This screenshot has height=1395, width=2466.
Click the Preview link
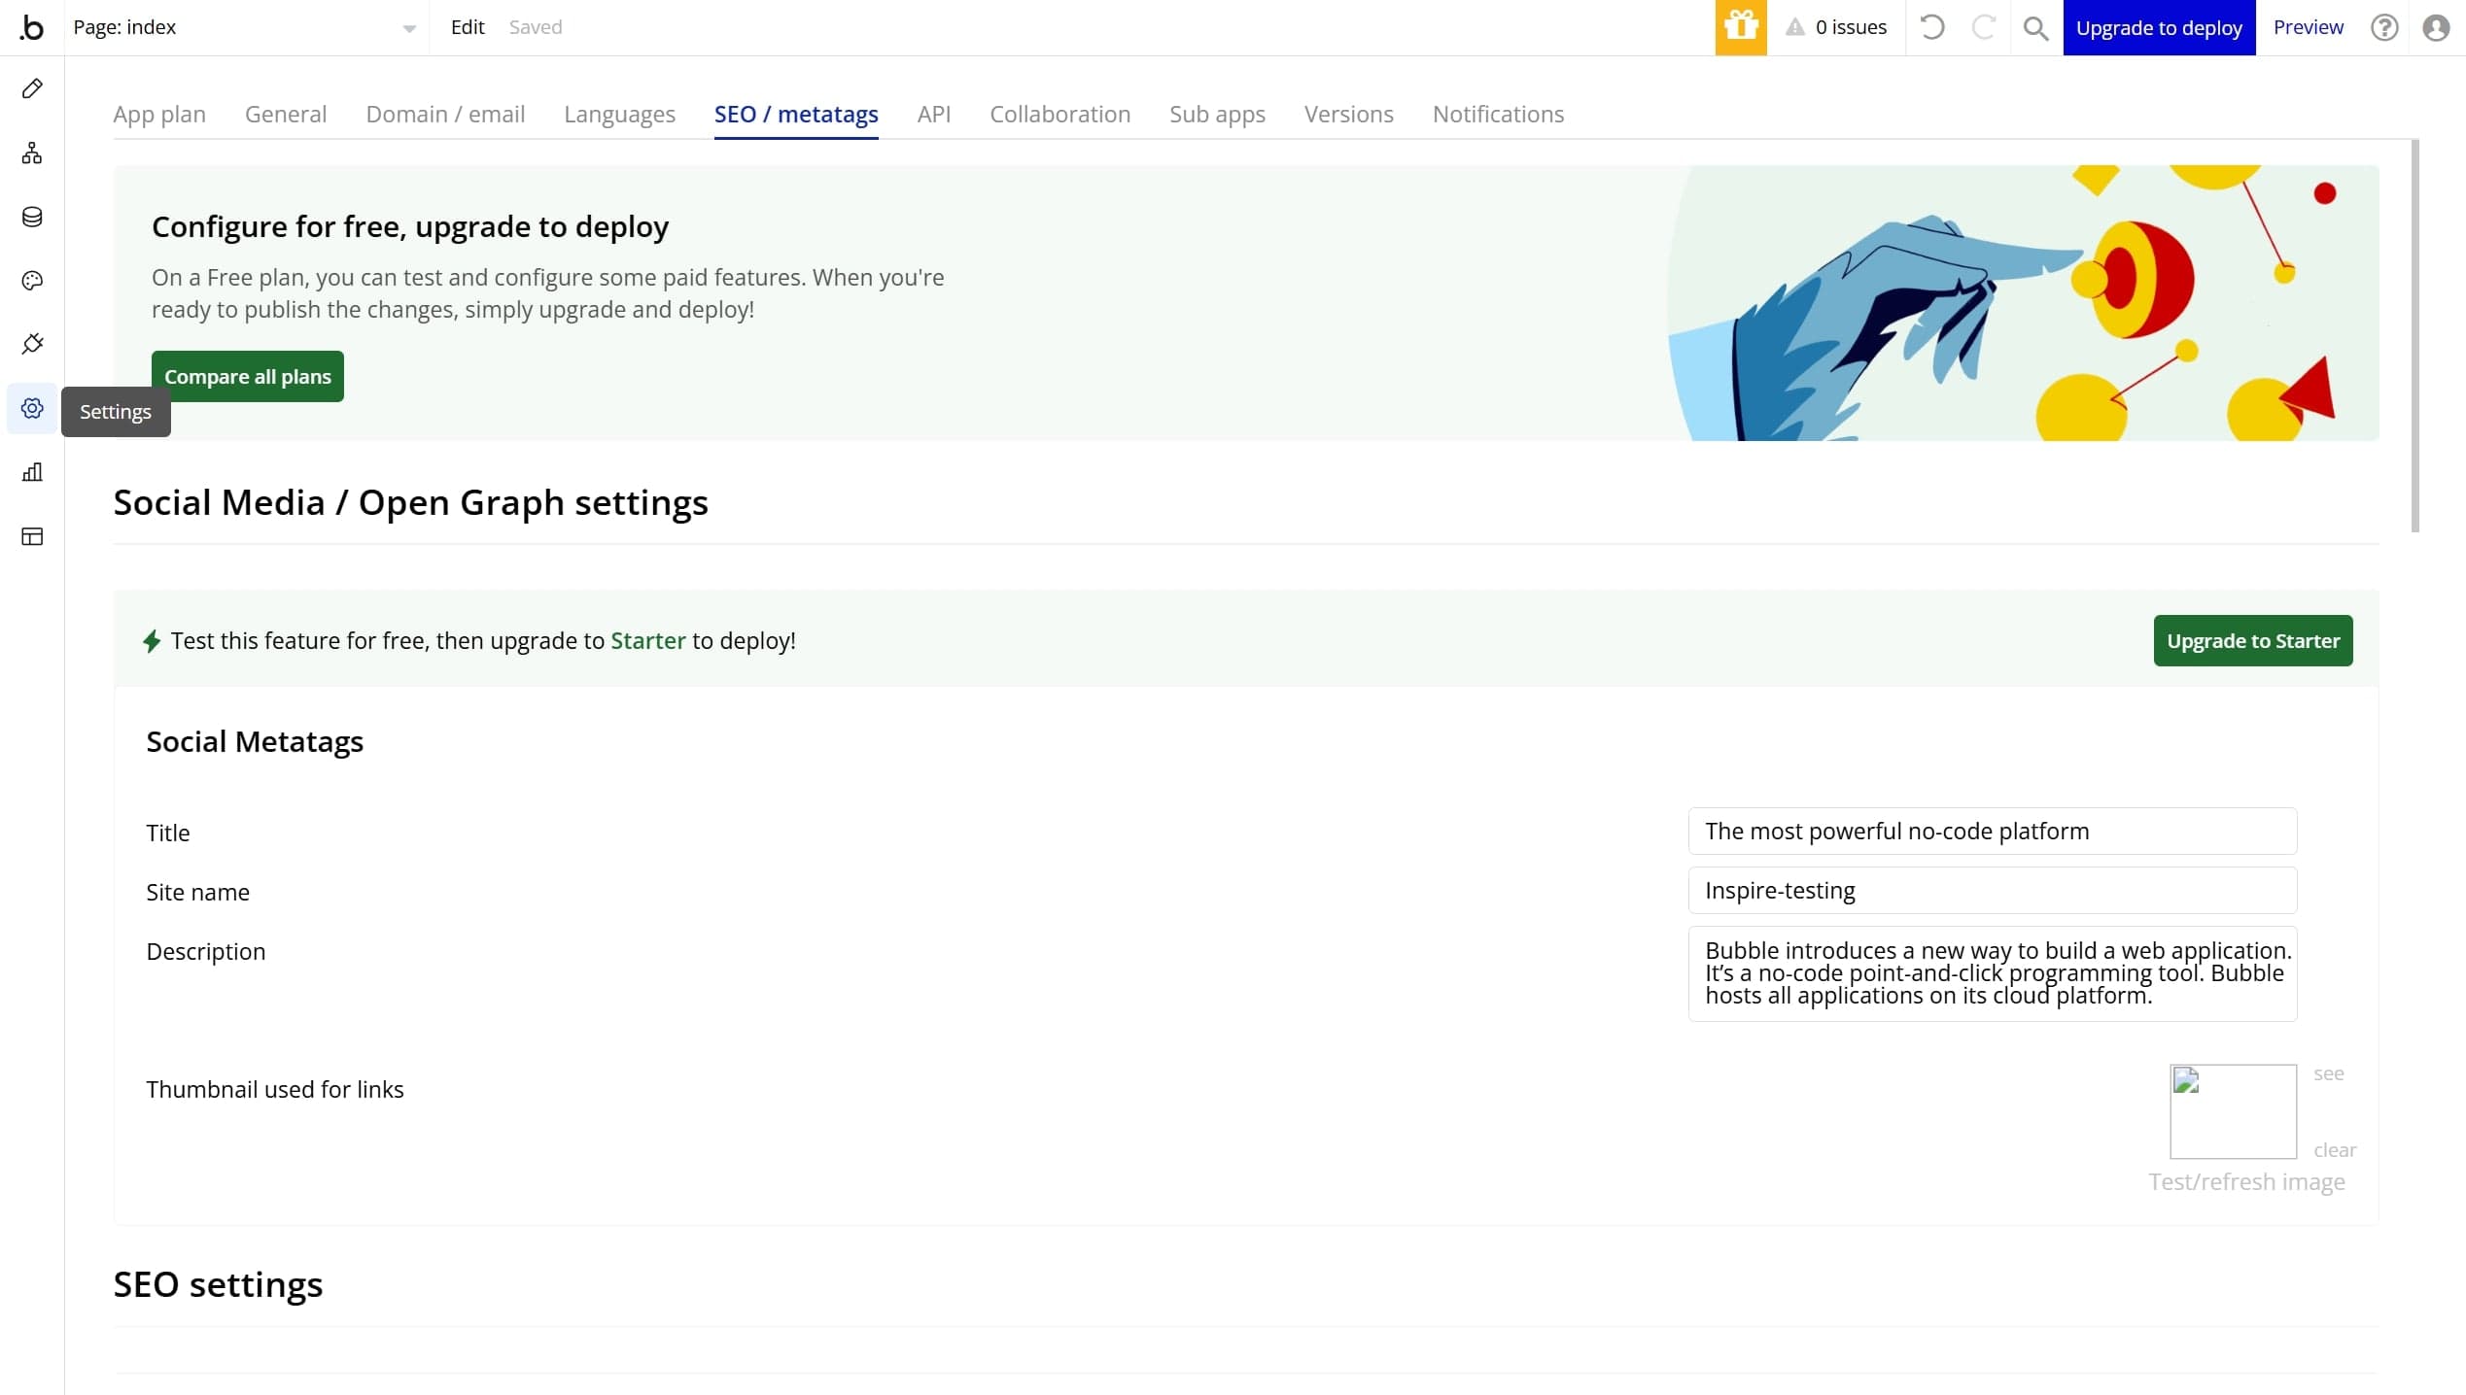click(2308, 27)
